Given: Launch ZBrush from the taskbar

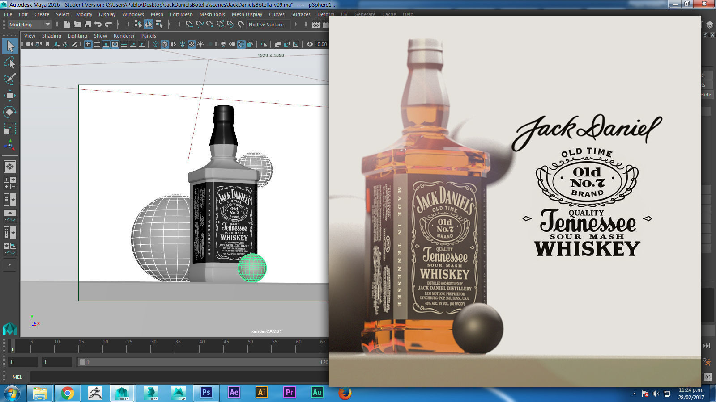Looking at the screenshot, I should pos(95,393).
